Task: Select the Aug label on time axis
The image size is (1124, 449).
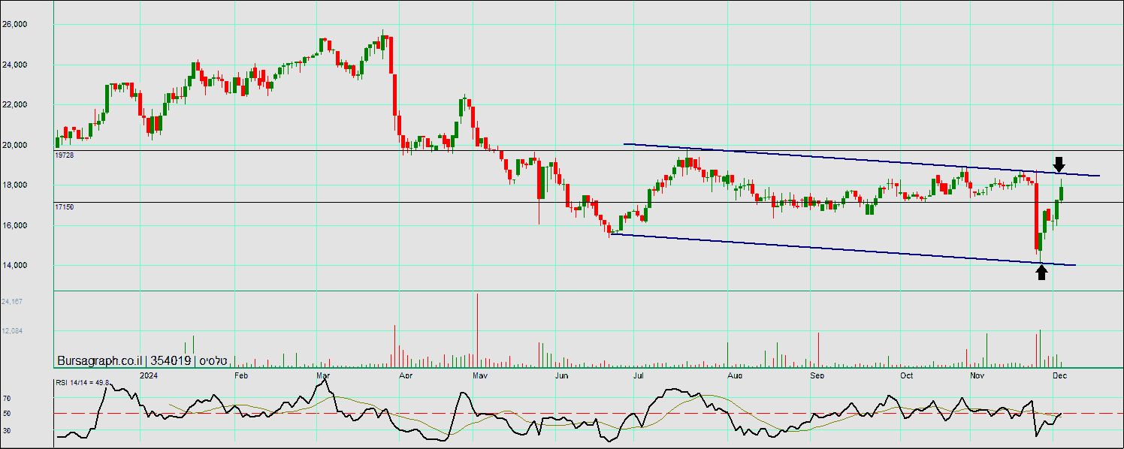Action: 735,374
